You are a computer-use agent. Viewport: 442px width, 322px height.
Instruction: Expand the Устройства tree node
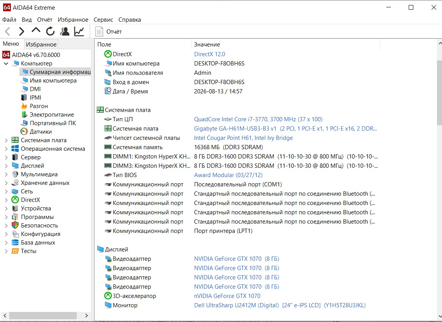click(6, 208)
